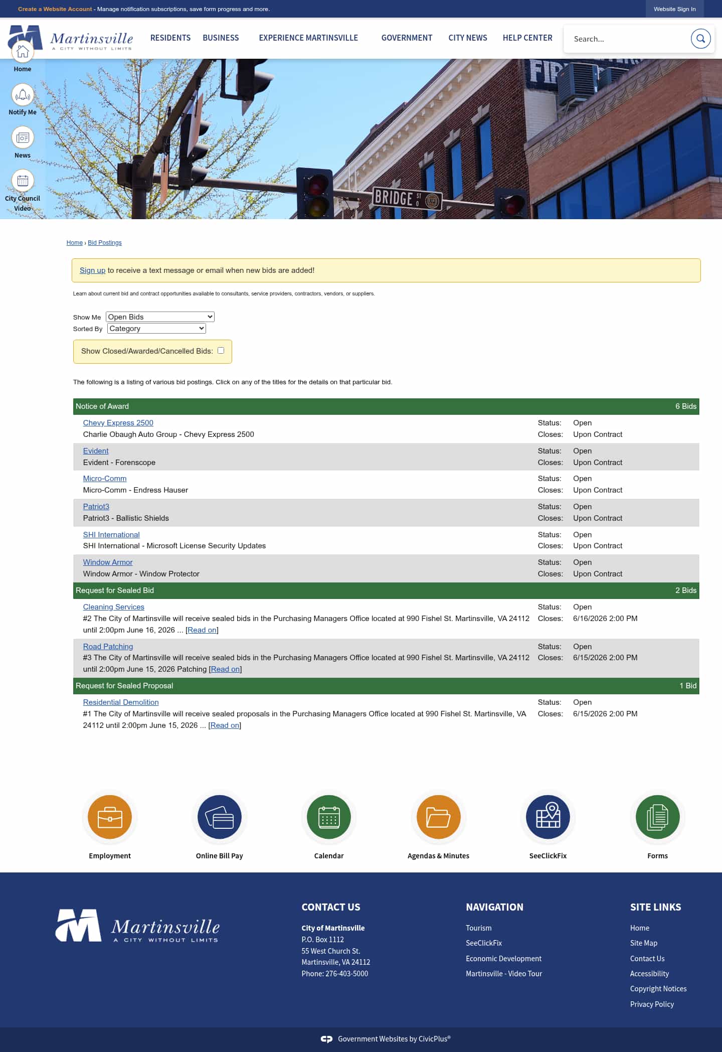This screenshot has width=722, height=1052.
Task: Open the City News menu
Action: [x=468, y=38]
